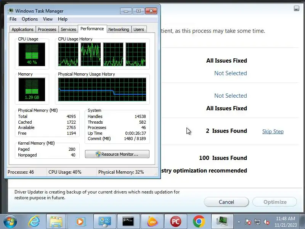The width and height of the screenshot is (305, 229).
Task: Switch to the Users tab
Action: [x=139, y=29]
